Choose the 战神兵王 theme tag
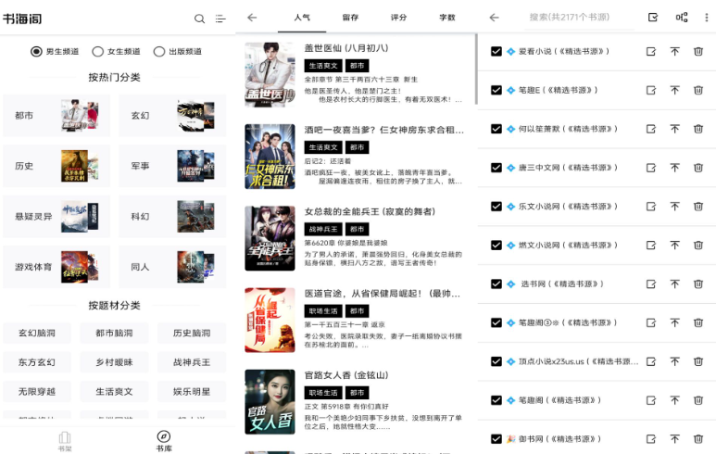Viewport: 716px width, 454px height. tap(192, 362)
